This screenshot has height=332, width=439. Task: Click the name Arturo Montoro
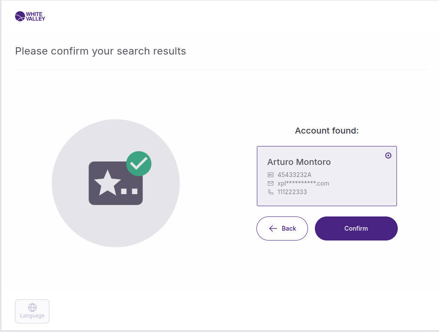[x=299, y=162]
